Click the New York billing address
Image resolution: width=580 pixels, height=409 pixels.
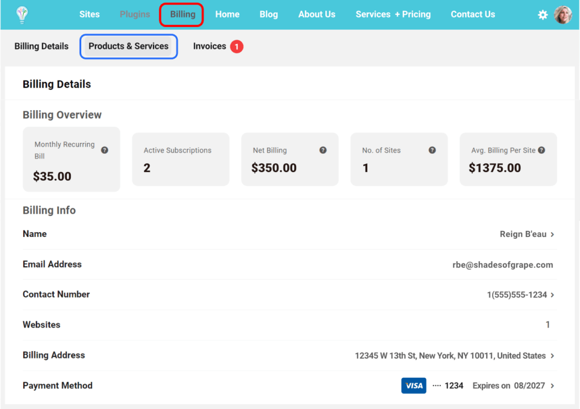point(450,356)
